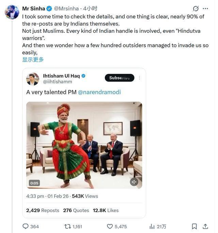Open view analytics bar chart icon
The height and width of the screenshot is (233, 218).
[x=152, y=226]
